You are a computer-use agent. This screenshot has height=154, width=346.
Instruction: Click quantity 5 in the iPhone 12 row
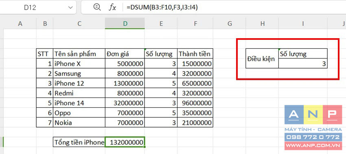point(161,83)
